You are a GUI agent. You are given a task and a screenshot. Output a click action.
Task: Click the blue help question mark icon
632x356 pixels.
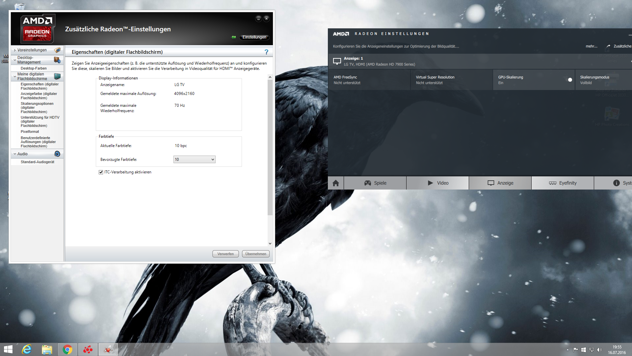(x=266, y=52)
